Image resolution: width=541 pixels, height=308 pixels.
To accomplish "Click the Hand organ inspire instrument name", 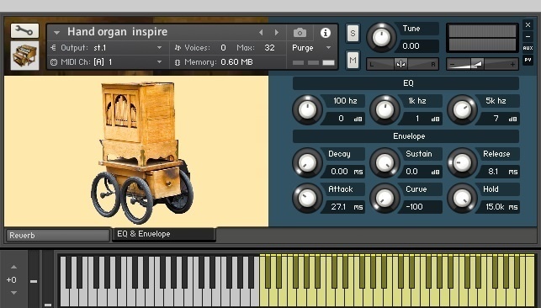I will coord(117,32).
